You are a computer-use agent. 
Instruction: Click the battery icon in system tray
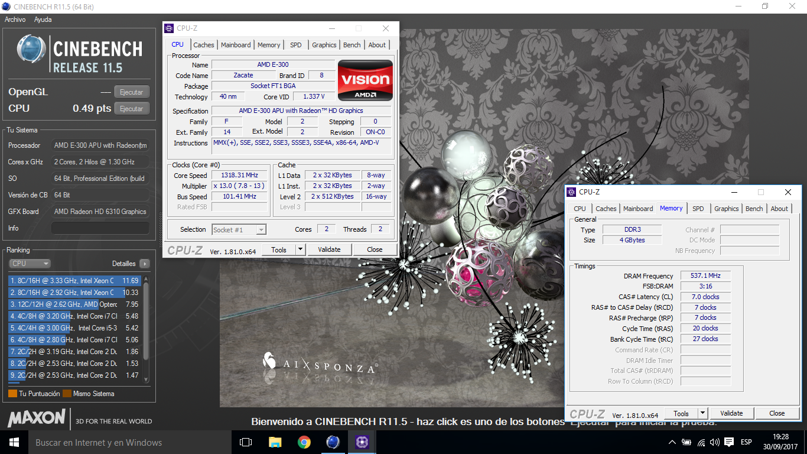click(x=686, y=442)
